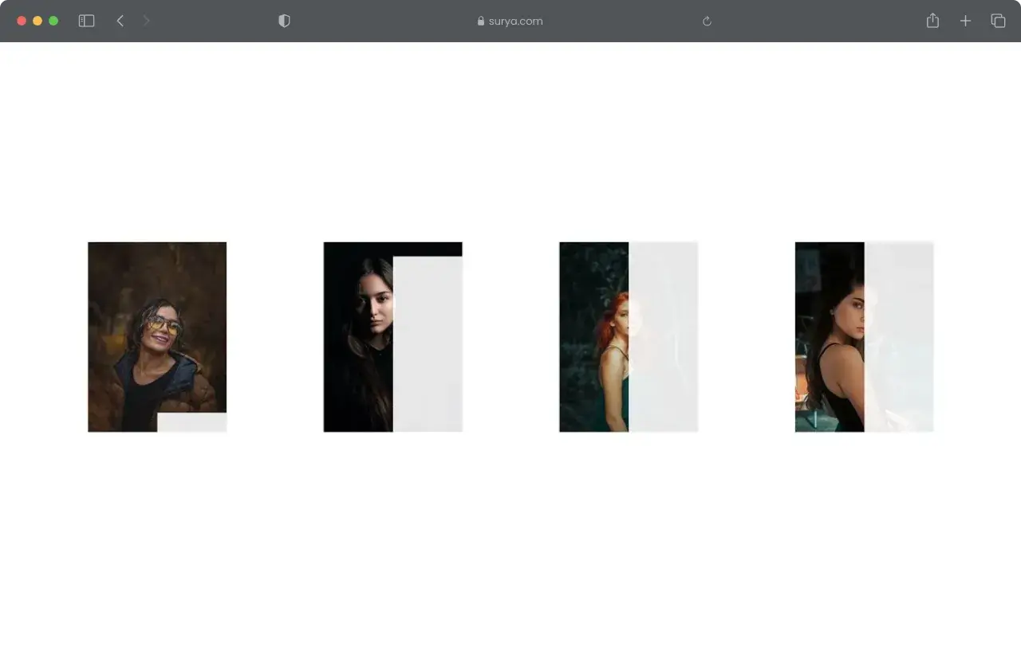This screenshot has width=1021, height=663.
Task: Click the gray loading overlay on third photo
Action: 664,335
